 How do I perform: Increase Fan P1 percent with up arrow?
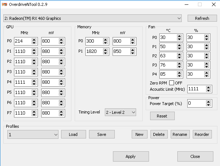206,45
